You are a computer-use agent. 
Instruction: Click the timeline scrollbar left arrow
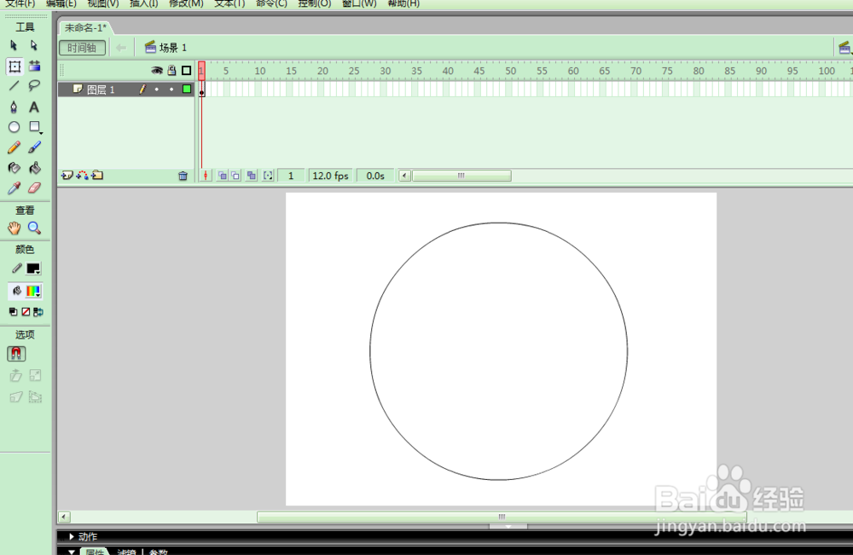click(404, 176)
